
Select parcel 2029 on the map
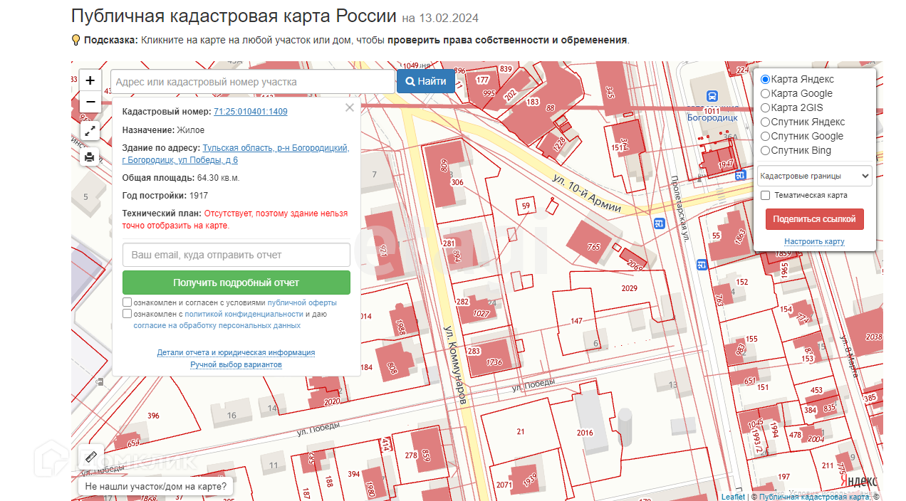click(x=630, y=288)
